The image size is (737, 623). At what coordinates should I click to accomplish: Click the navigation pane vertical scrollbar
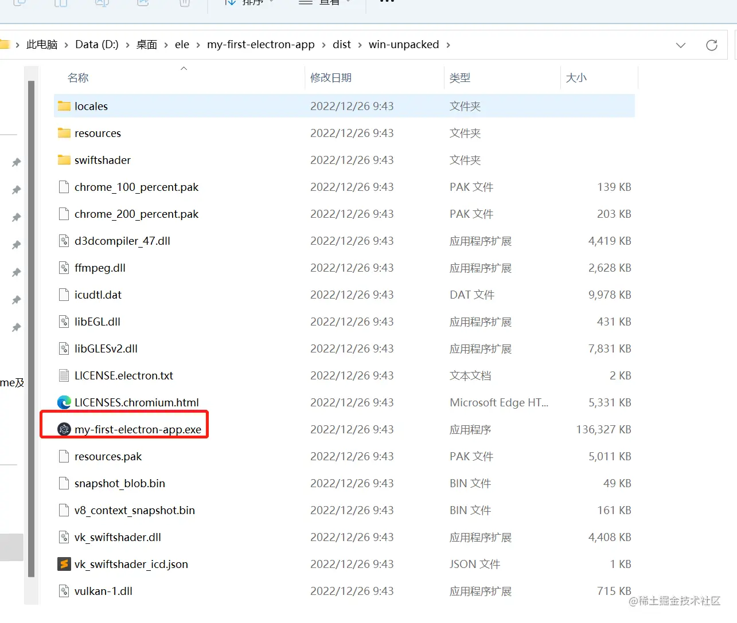pyautogui.click(x=31, y=328)
